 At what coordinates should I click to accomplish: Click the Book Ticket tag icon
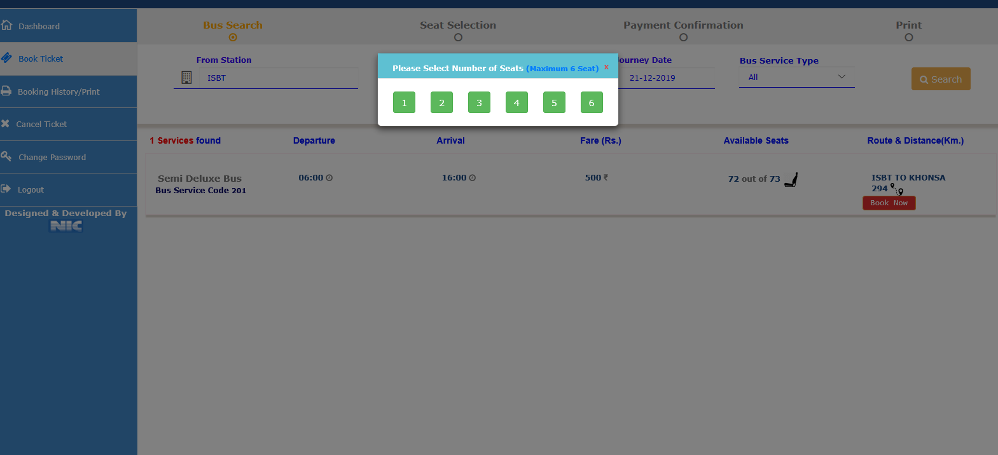pyautogui.click(x=7, y=58)
